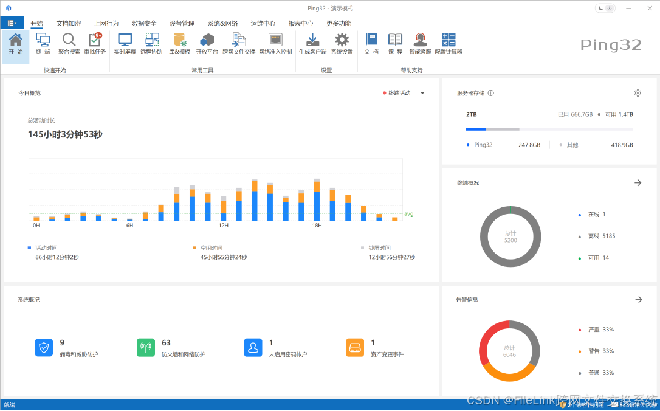Click the 活动时间 blue legend swatch
The image size is (660, 411).
[29, 247]
